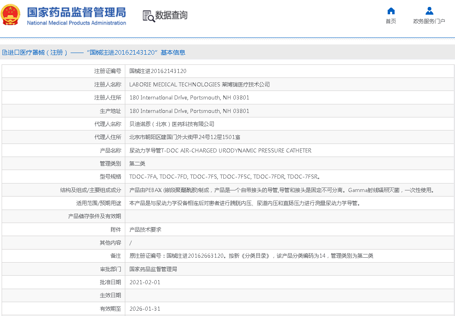The width and height of the screenshot is (455, 316).
Task: Select registration number 国械注进20162143120 cell
Action: point(158,71)
